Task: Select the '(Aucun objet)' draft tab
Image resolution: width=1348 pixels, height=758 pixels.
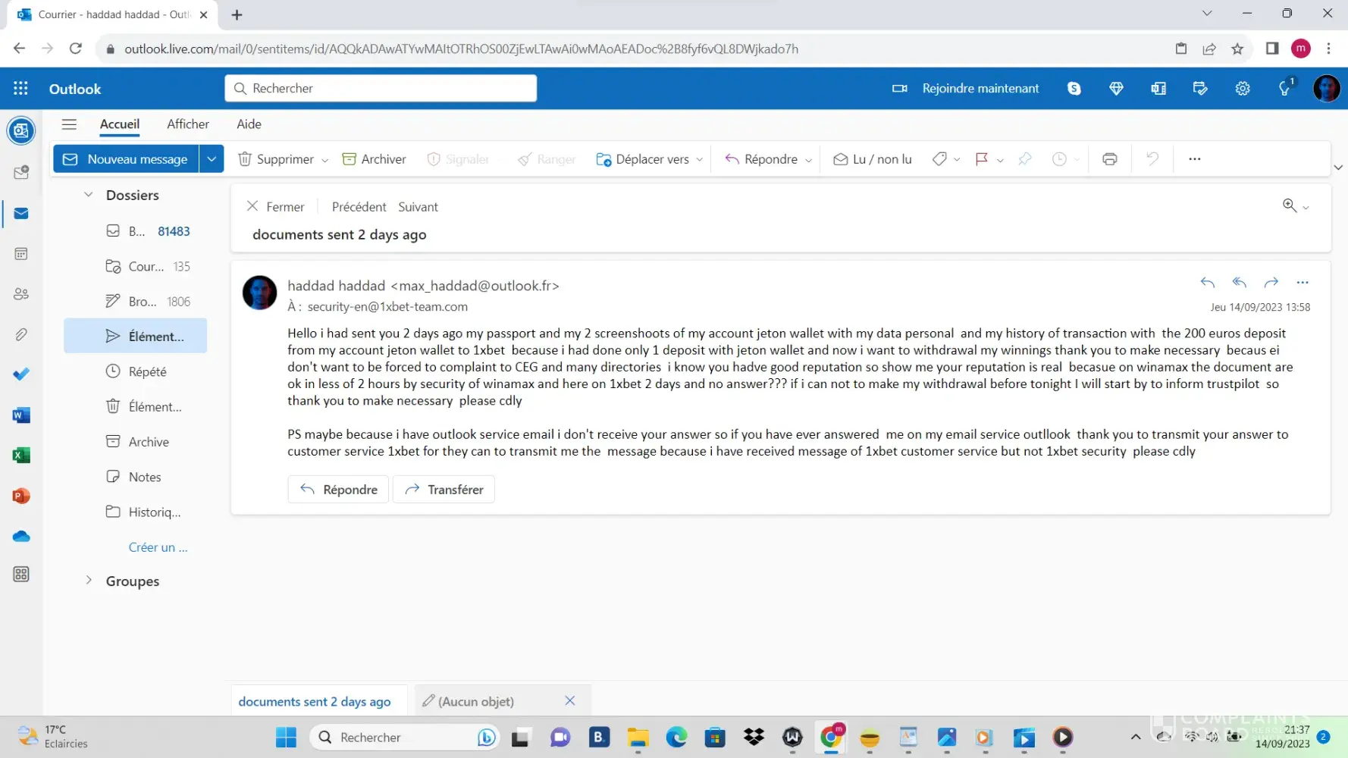Action: pos(476,702)
